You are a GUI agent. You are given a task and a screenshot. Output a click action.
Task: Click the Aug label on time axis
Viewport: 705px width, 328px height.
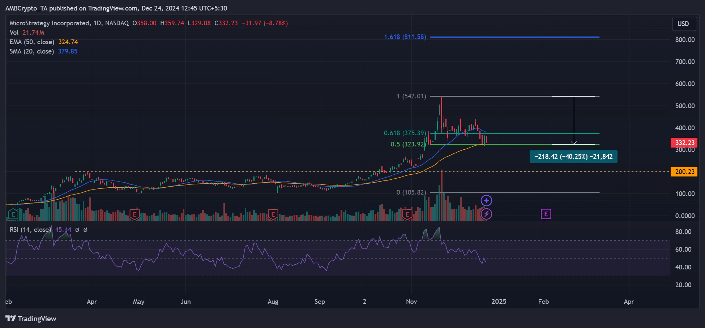tap(273, 302)
